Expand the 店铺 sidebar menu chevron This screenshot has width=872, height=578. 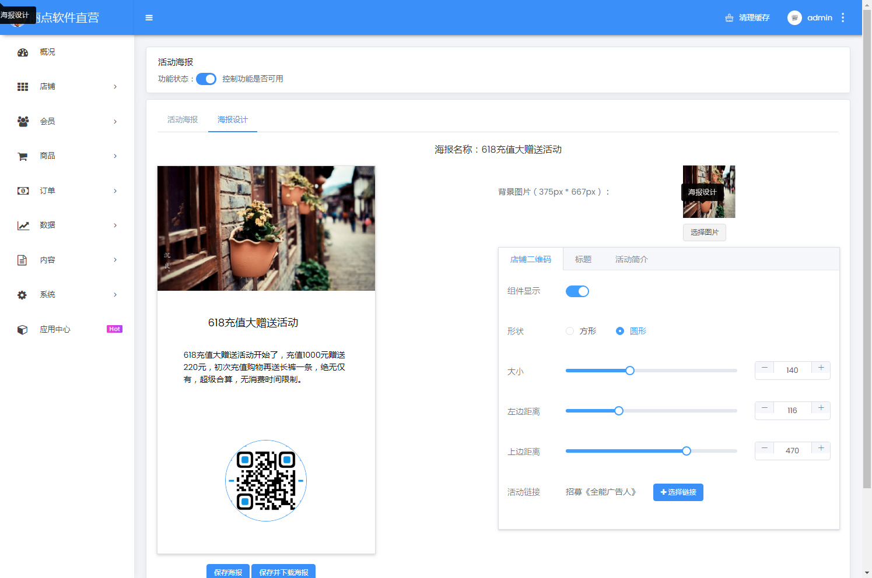pos(115,87)
